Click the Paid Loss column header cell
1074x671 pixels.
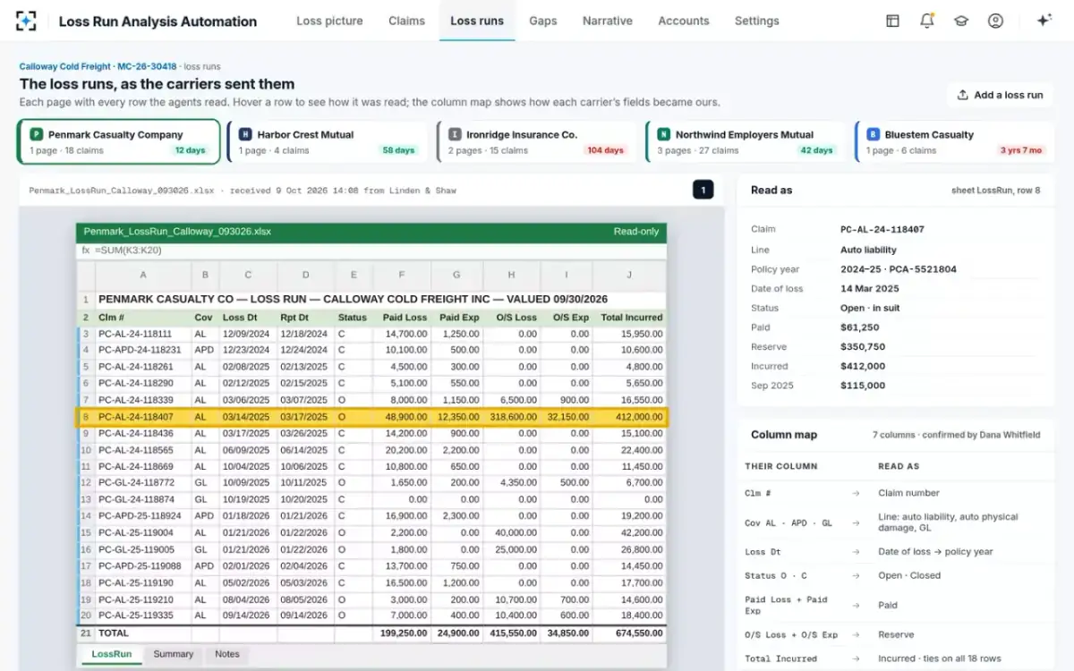coord(402,317)
